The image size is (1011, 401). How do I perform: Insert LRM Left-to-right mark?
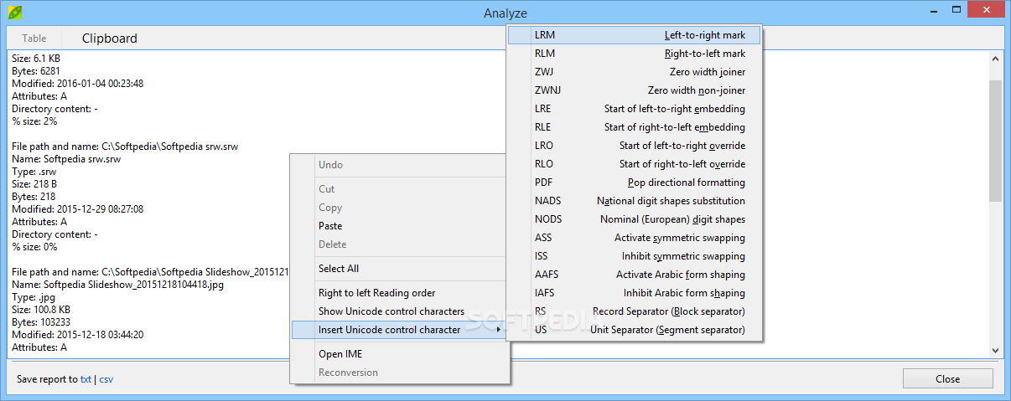(635, 35)
